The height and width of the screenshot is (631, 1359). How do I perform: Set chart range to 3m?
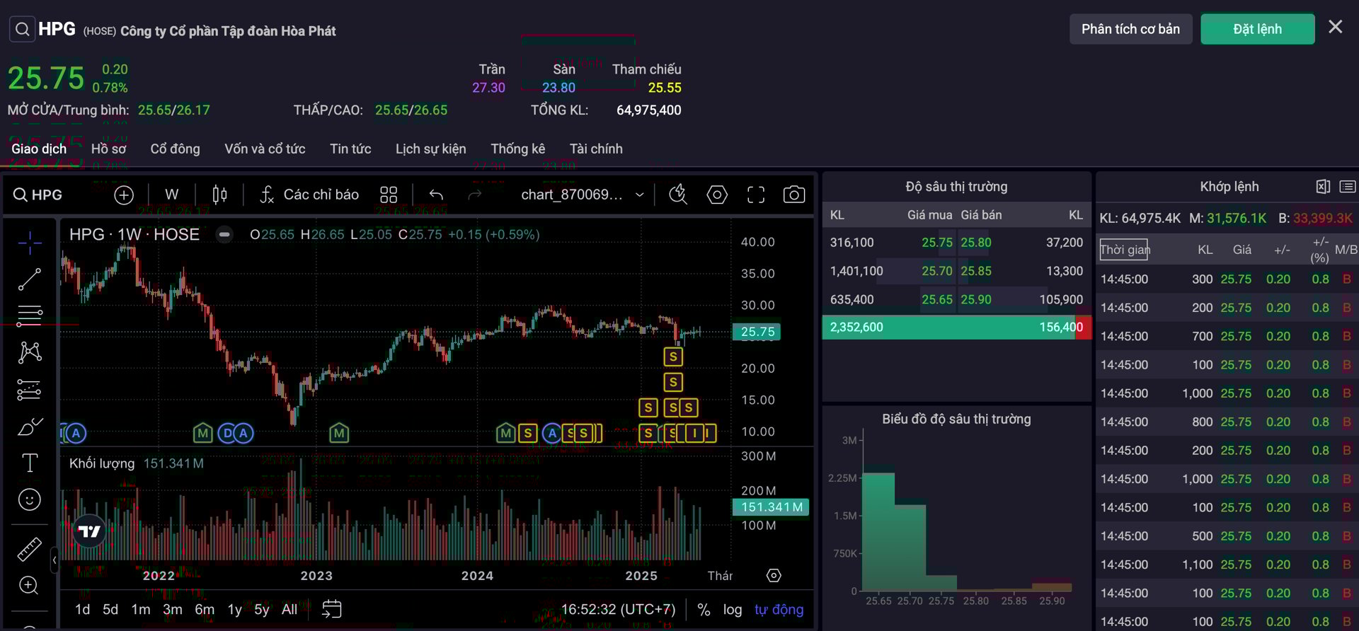(173, 609)
